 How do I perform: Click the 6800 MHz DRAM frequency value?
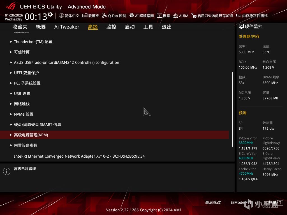[x=270, y=83]
